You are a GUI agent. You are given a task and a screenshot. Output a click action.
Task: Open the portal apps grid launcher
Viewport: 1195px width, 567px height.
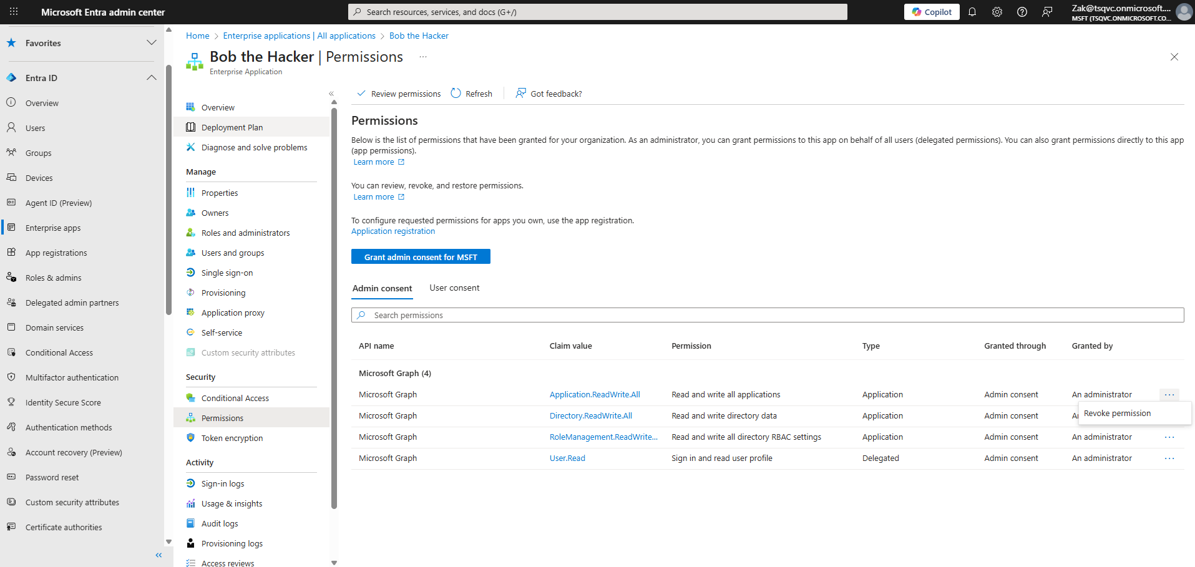[x=14, y=12]
